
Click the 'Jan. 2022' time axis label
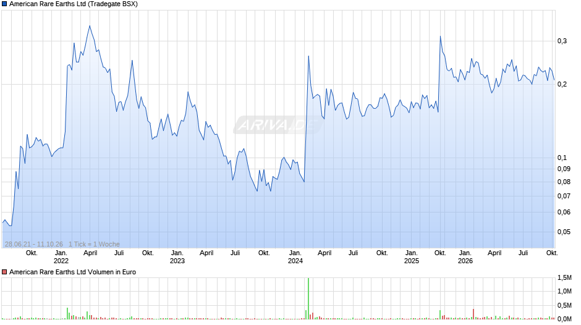pos(61,257)
